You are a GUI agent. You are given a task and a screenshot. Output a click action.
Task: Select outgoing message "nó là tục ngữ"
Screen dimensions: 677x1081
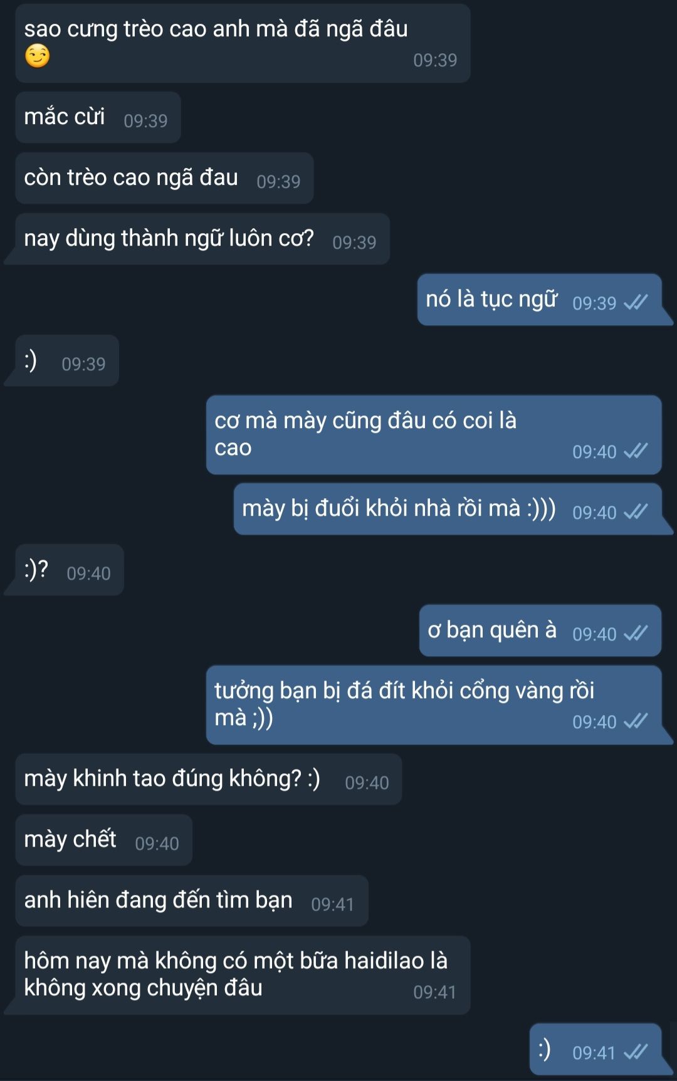540,300
